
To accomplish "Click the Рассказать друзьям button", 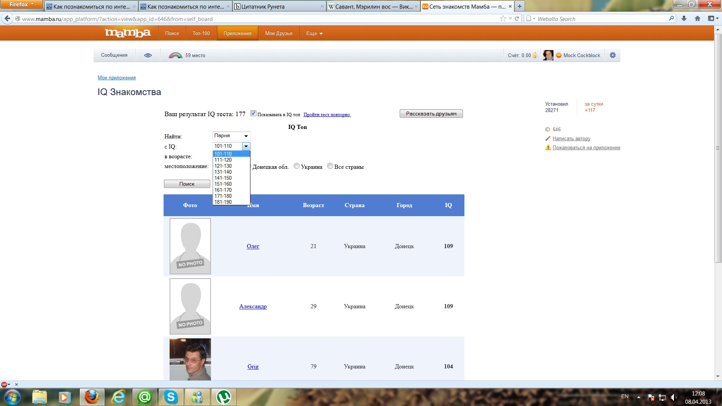I will (431, 114).
